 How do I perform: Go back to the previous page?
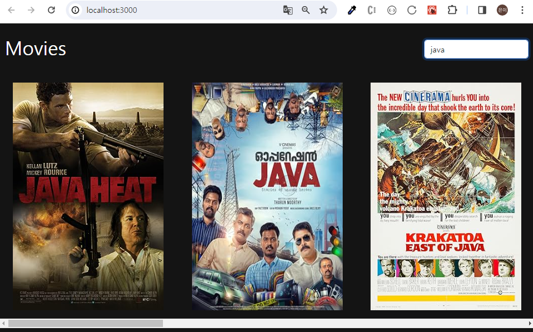[11, 10]
